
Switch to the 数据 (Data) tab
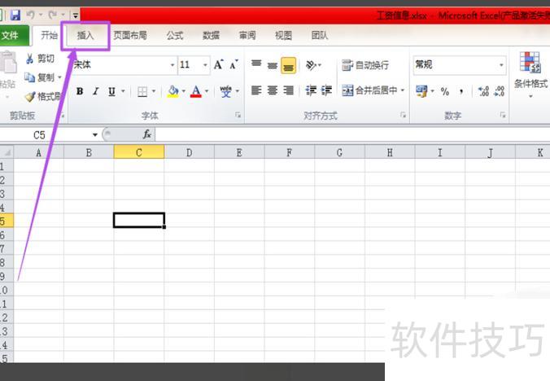tap(212, 36)
